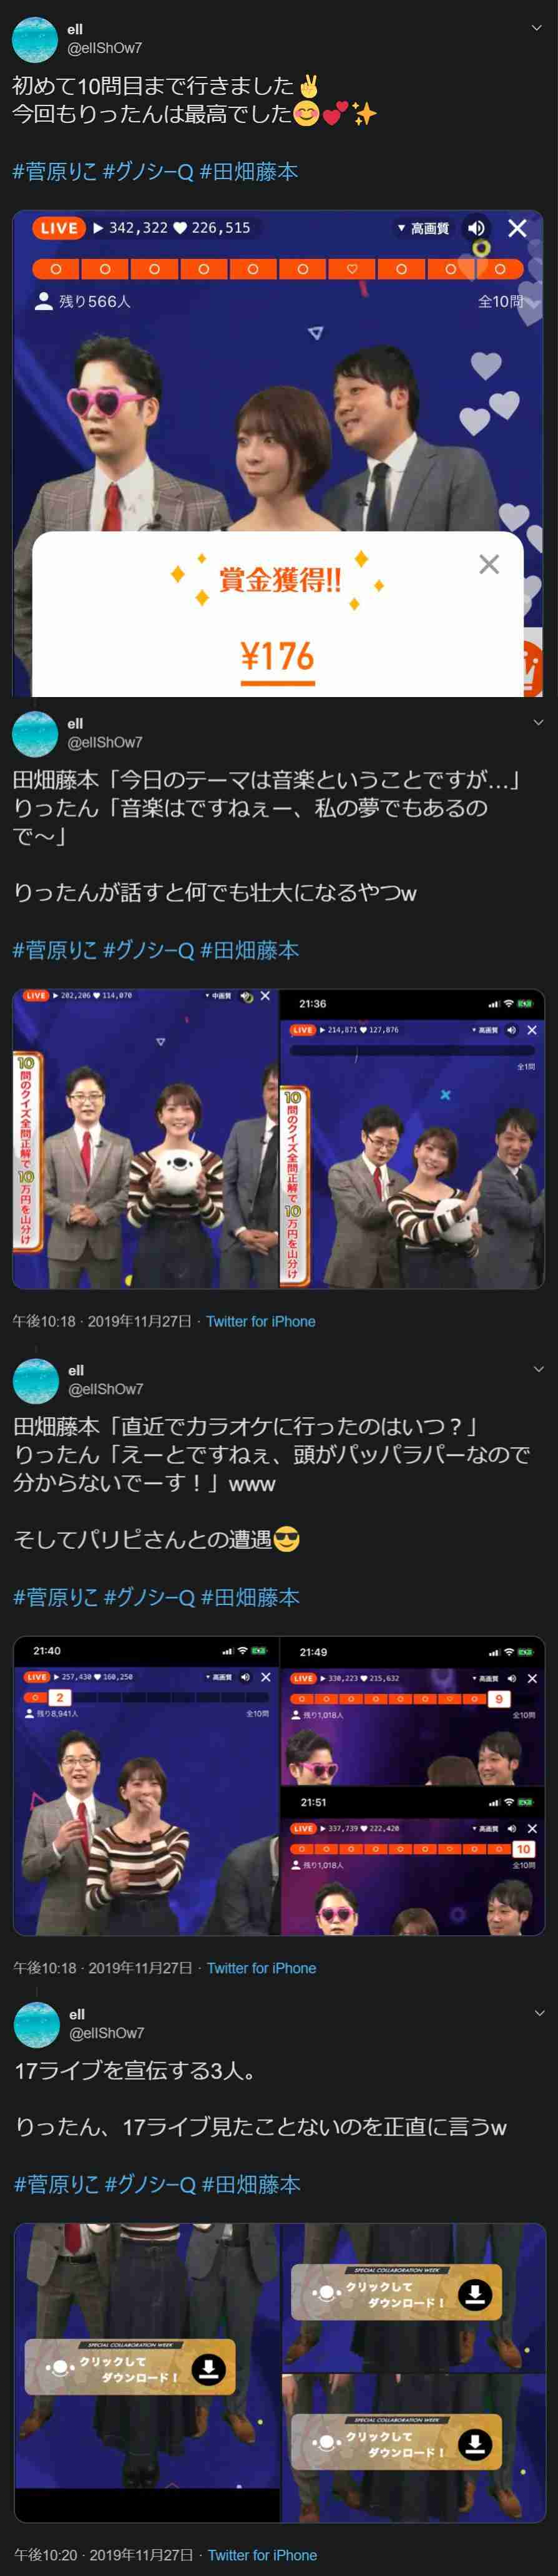The image size is (558, 2576).
Task: Open ell's avatar on the 17ライブ tweet
Action: click(37, 2025)
